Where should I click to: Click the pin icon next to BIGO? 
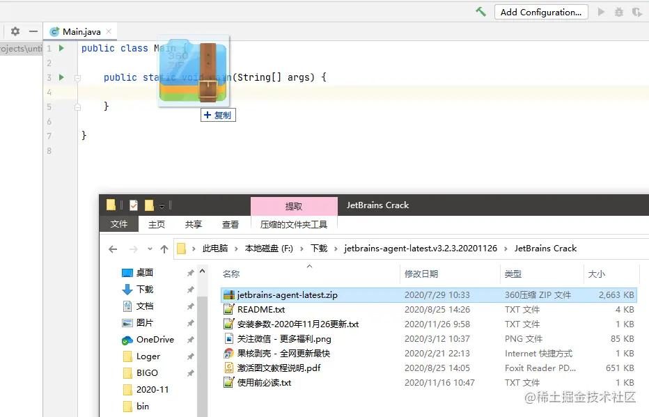point(190,373)
